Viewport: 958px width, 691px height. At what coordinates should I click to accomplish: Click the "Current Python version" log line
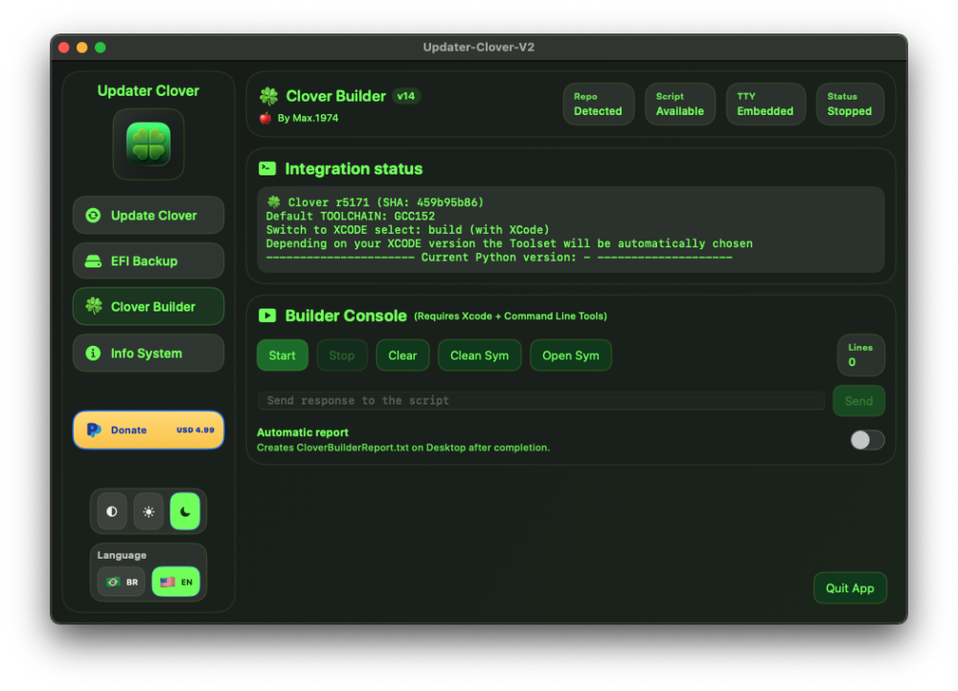(x=499, y=257)
